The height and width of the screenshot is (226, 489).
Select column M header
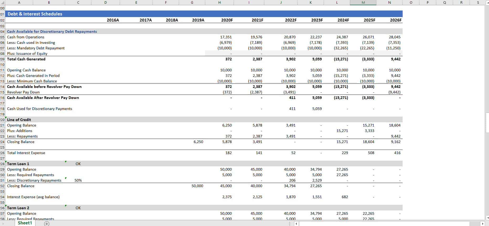(363, 2)
